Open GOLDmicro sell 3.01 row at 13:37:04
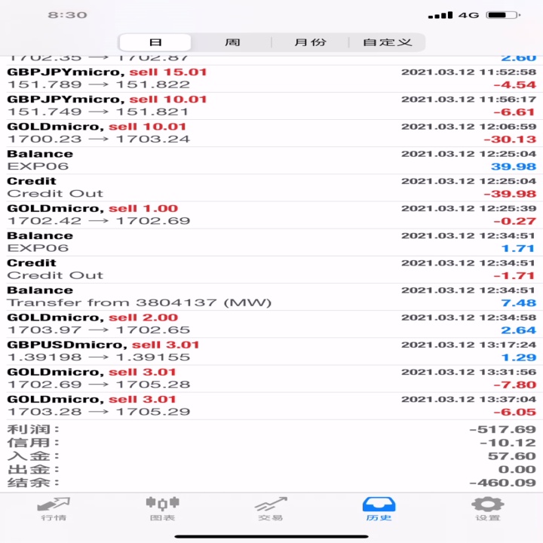 tap(271, 406)
